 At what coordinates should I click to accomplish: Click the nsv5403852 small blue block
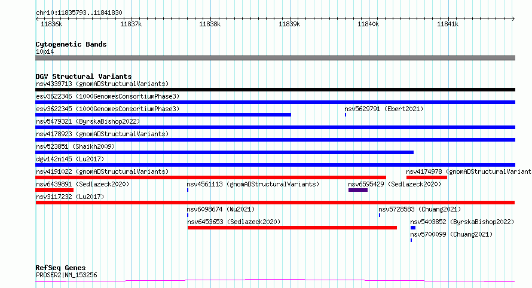(413, 228)
